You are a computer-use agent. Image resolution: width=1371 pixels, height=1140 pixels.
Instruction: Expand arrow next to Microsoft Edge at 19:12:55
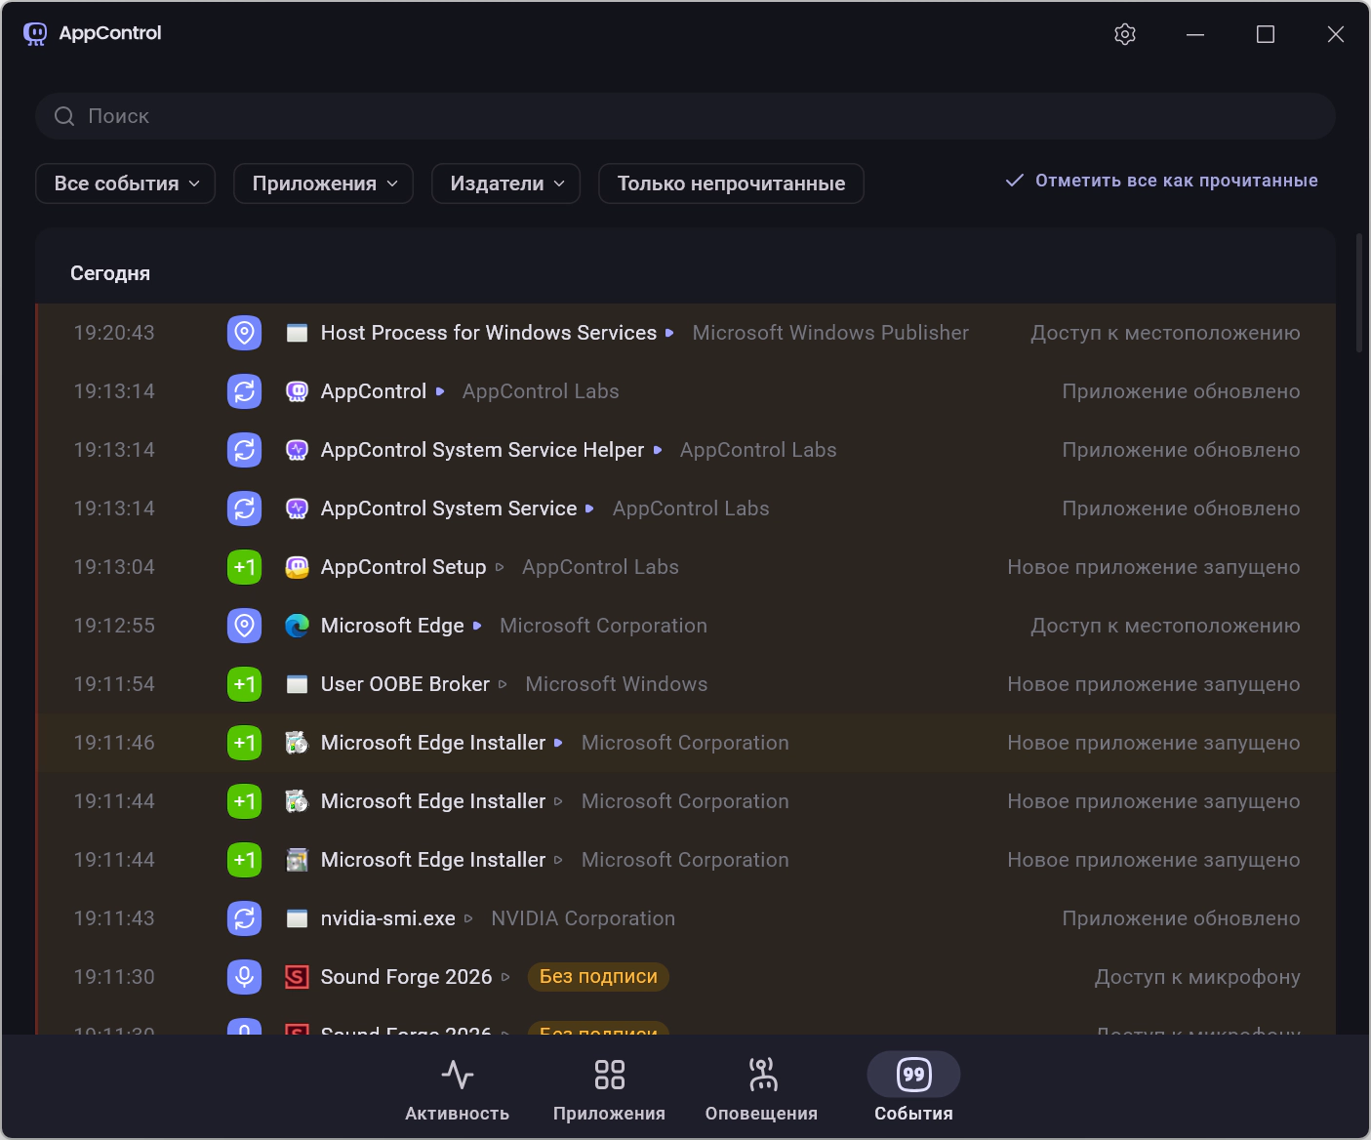coord(477,626)
